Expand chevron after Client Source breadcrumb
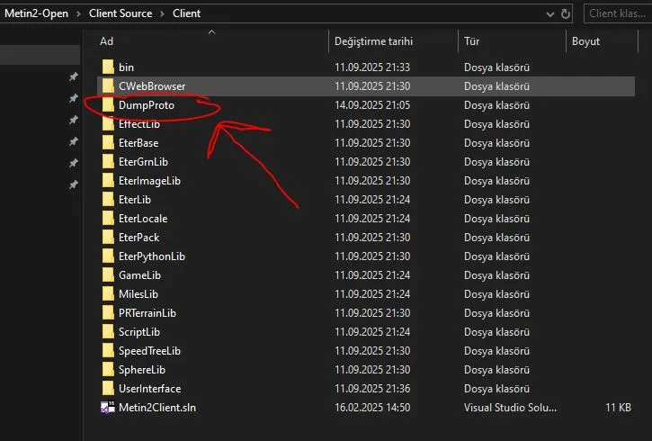This screenshot has height=441, width=652. tap(162, 13)
